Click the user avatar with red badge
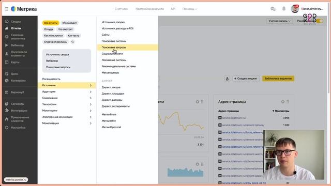331x186 pixels. click(x=295, y=9)
